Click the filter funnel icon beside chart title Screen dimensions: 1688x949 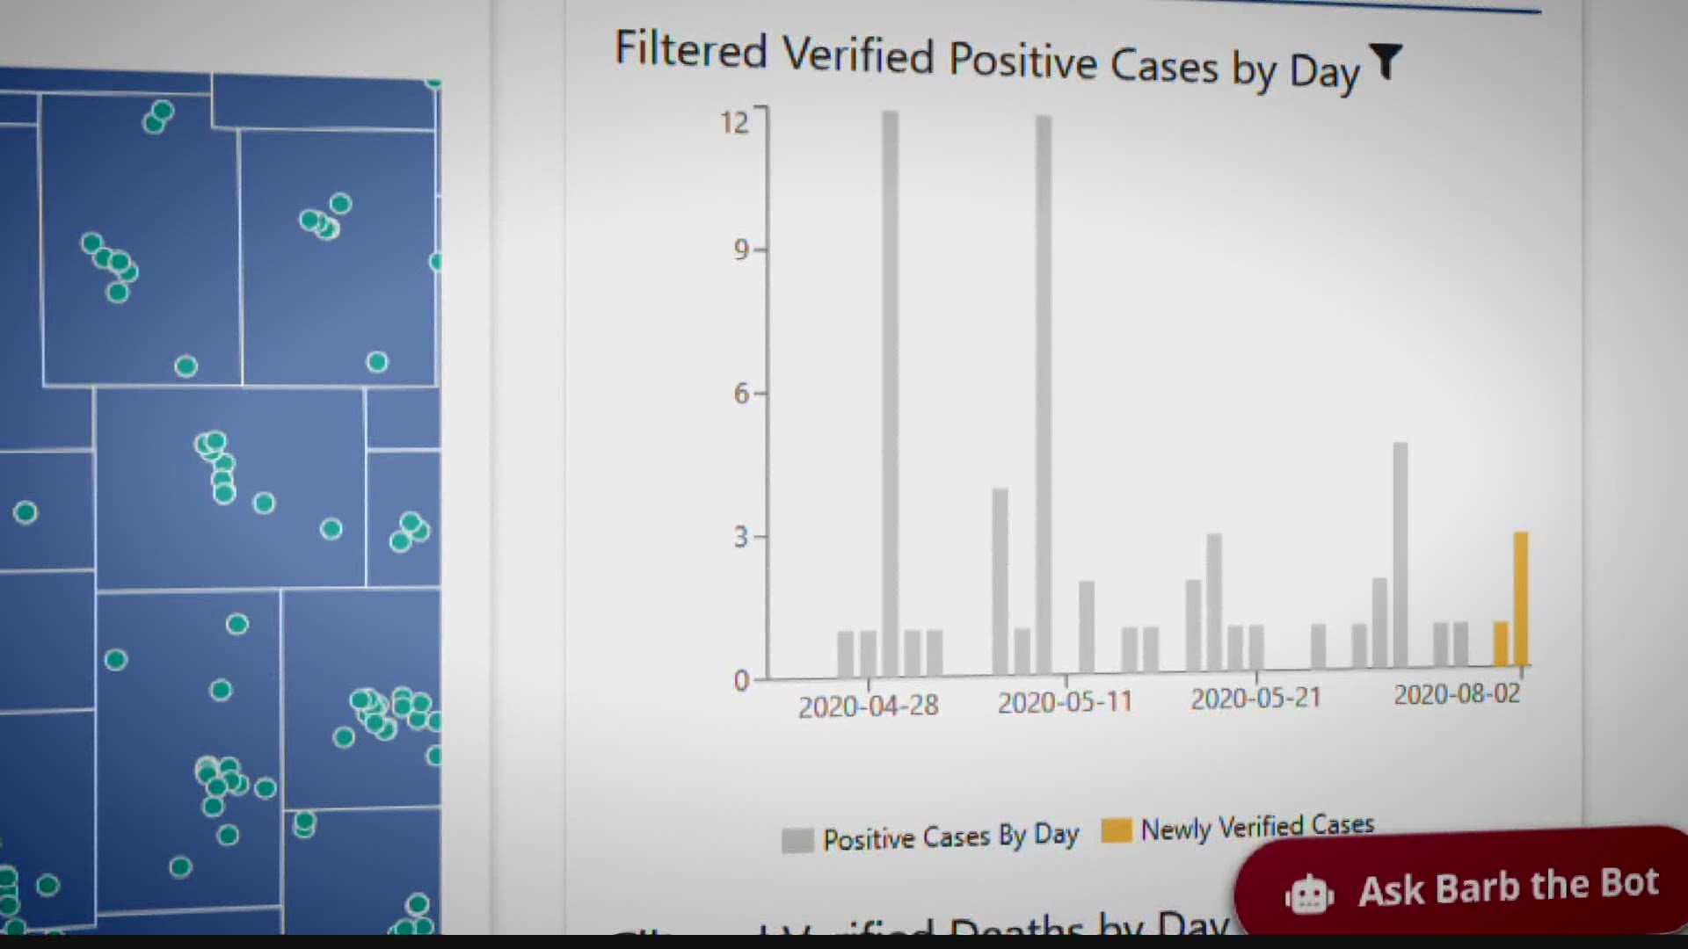(1386, 62)
